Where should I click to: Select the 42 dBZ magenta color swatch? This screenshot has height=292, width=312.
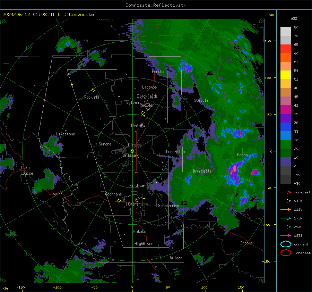tap(286, 110)
